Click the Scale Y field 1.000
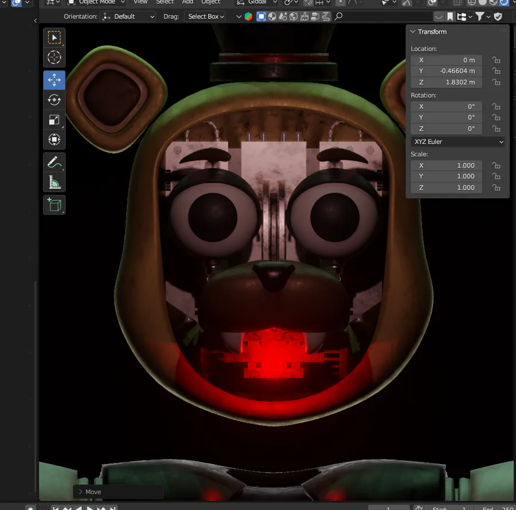This screenshot has width=516, height=510. [446, 176]
